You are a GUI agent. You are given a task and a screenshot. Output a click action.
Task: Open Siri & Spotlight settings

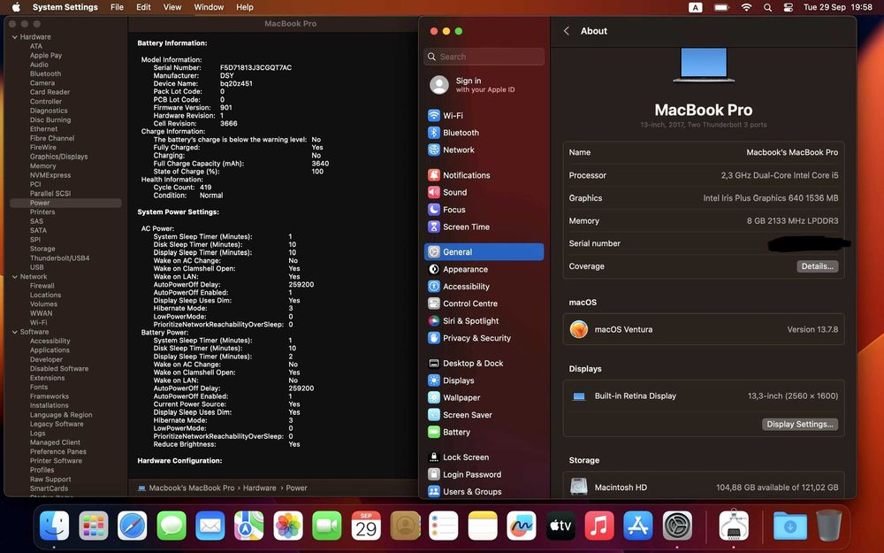484,321
